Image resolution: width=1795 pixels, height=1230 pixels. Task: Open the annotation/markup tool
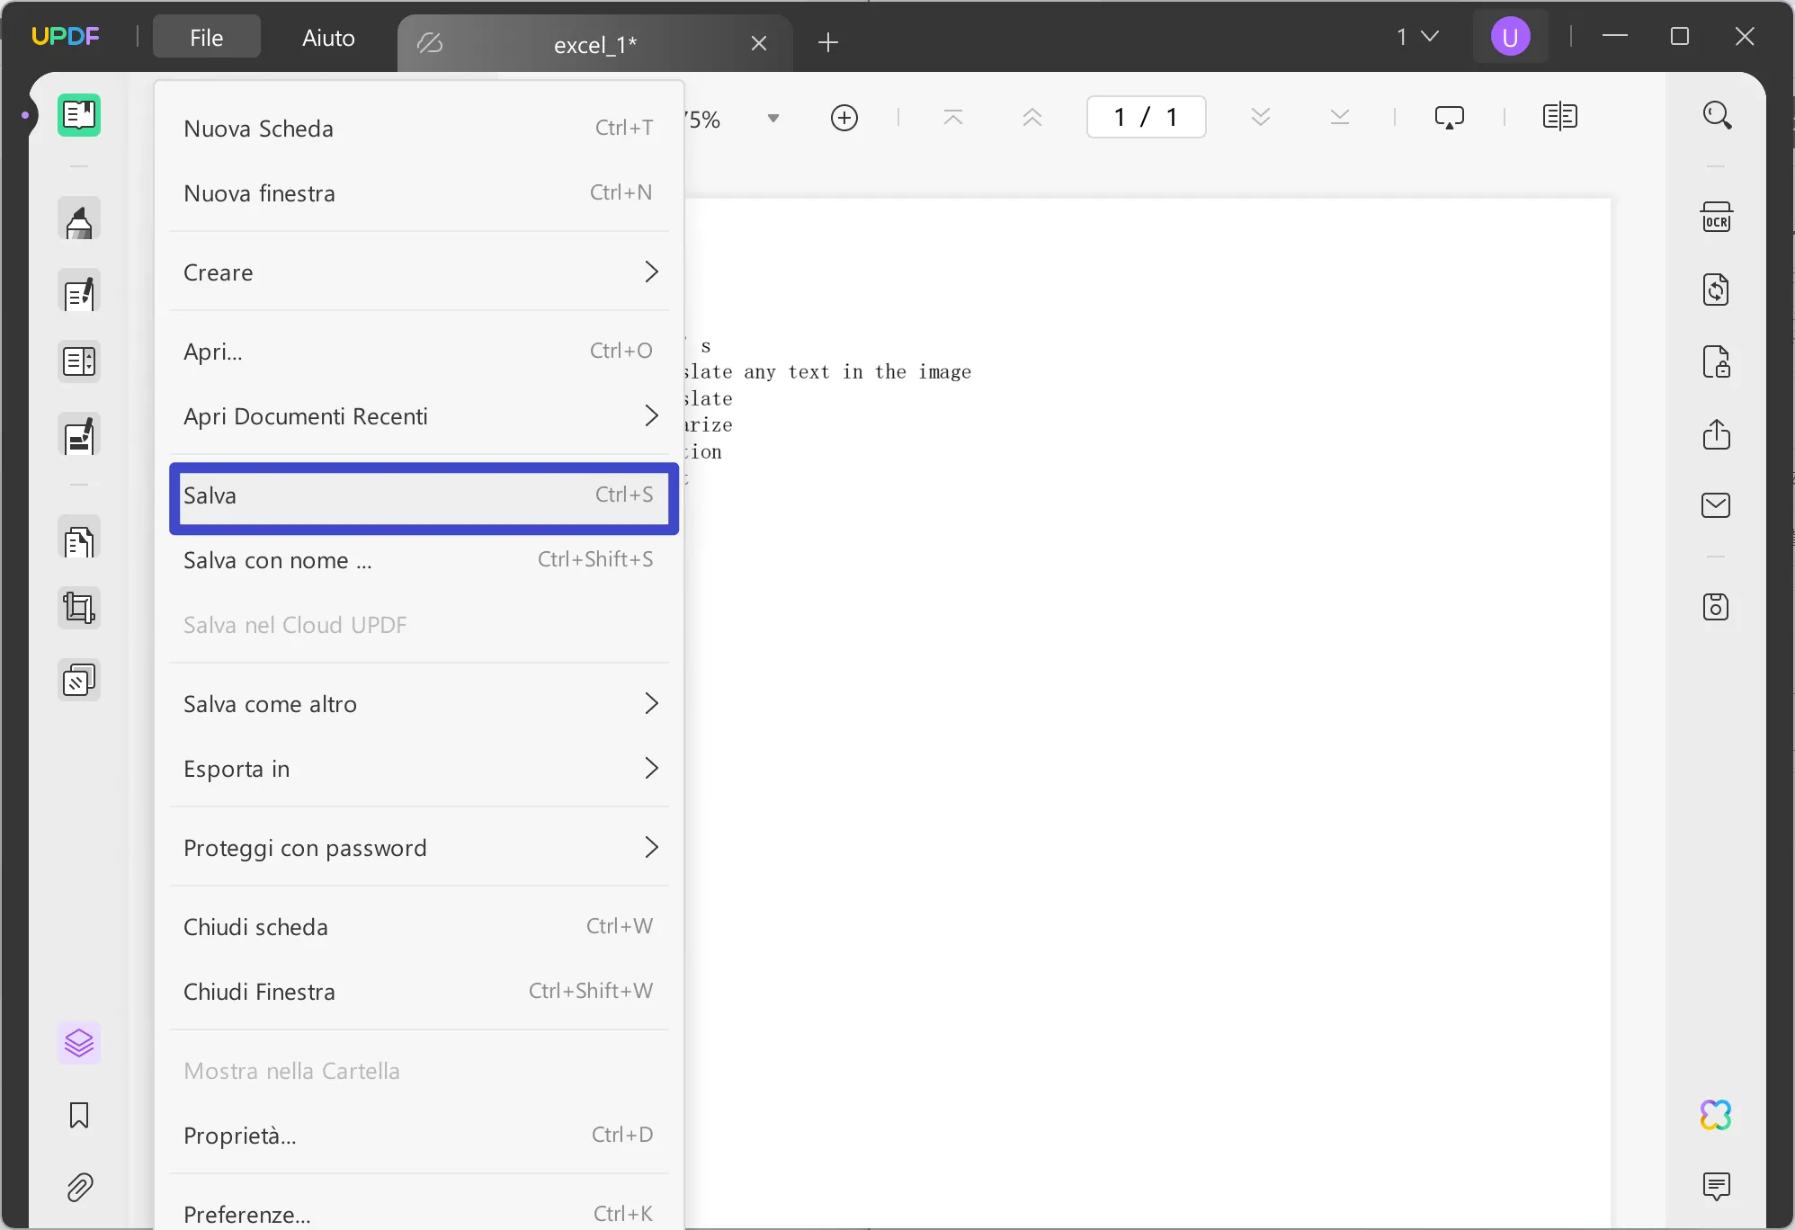tap(77, 221)
